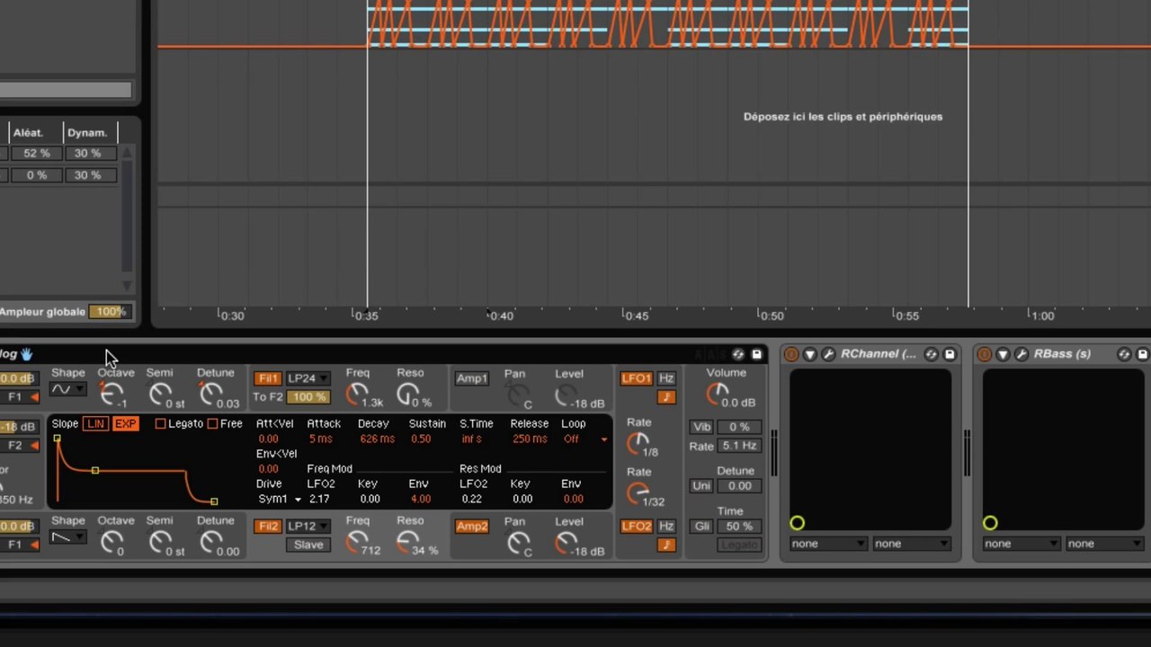Click the yellow XY circle in RChannel
The height and width of the screenshot is (647, 1151).
tap(797, 523)
